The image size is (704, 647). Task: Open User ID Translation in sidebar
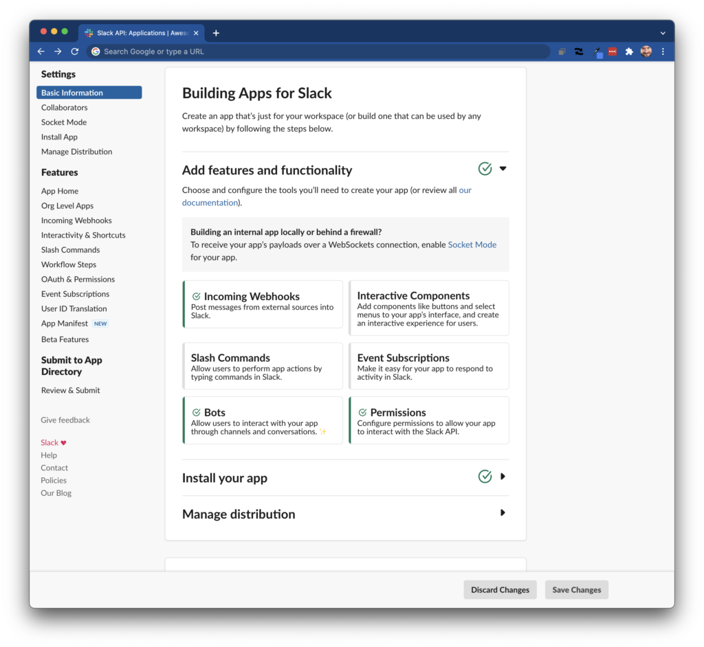pos(74,308)
